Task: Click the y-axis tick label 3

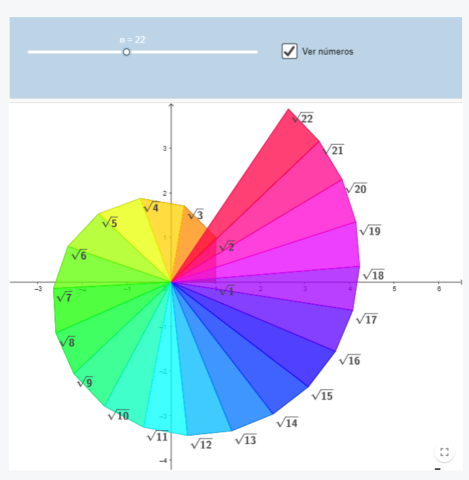Action: 165,148
